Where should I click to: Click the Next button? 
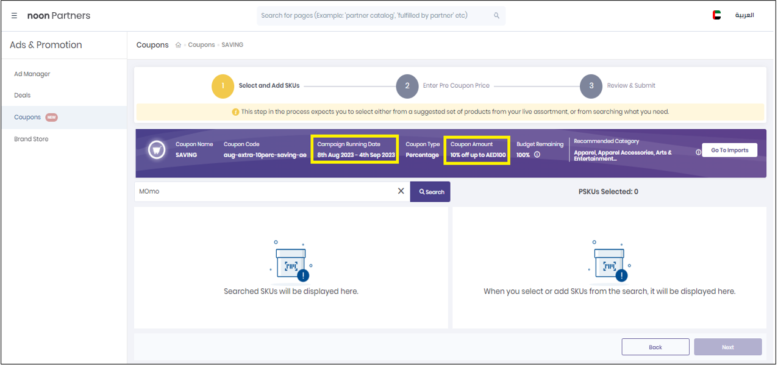(728, 347)
